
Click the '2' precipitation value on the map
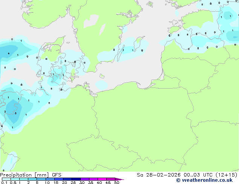click(x=5, y=112)
